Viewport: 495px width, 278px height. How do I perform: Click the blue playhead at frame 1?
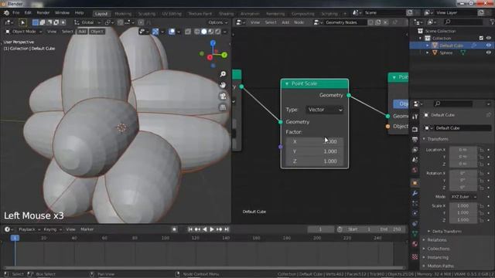(15, 238)
